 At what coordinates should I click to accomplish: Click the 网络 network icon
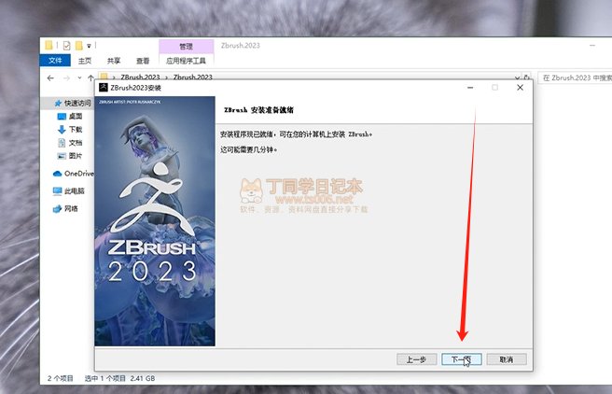click(x=58, y=208)
